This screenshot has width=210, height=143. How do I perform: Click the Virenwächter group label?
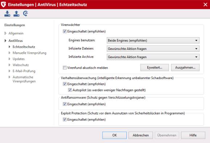[71, 25]
